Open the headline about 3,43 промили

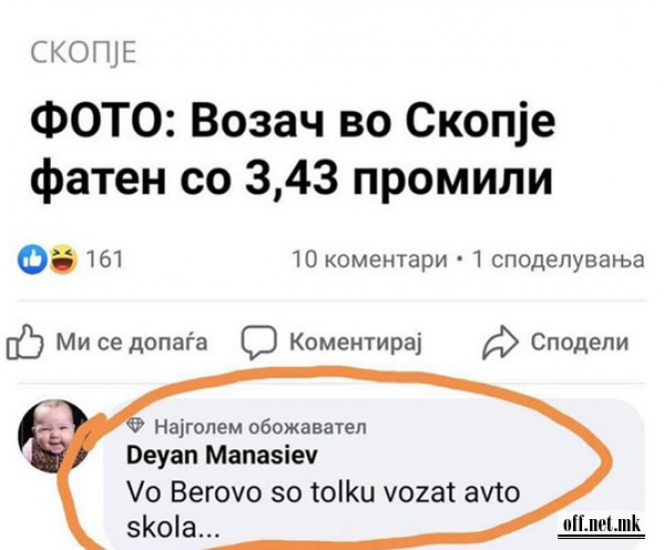(x=293, y=150)
